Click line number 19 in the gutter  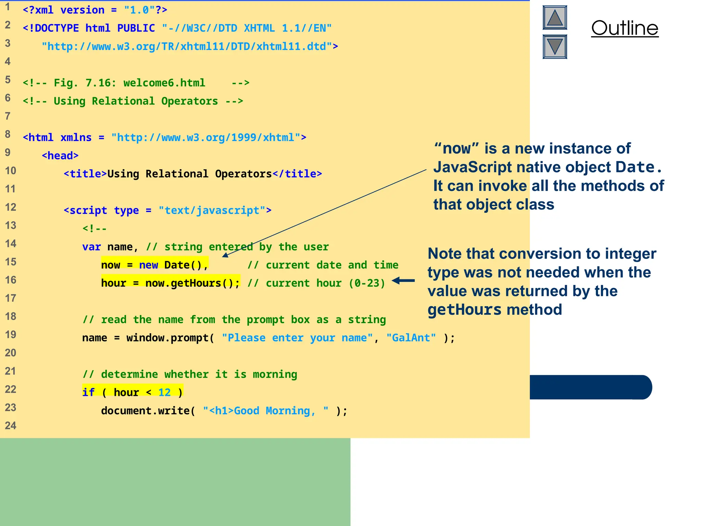pyautogui.click(x=11, y=335)
